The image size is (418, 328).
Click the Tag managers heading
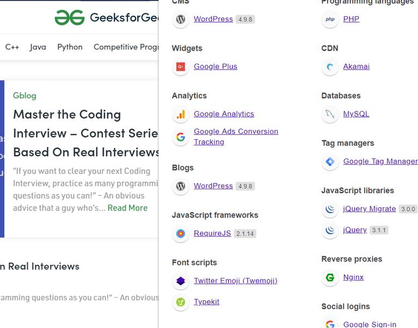click(x=348, y=143)
